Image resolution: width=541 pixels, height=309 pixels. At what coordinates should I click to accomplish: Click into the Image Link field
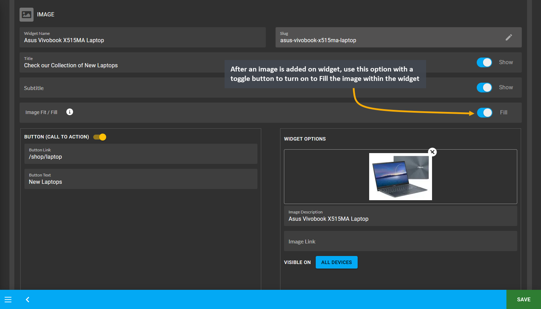[401, 241]
